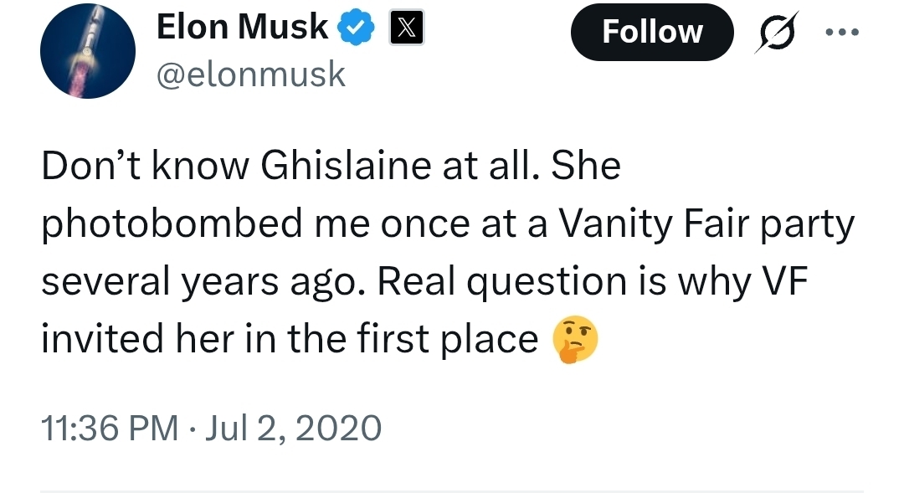Viewport: 904px width, 493px height.
Task: Click the thinking face emoji
Action: click(576, 340)
